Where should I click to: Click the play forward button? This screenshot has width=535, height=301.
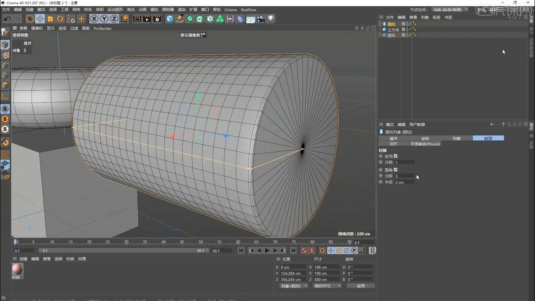coord(267,250)
